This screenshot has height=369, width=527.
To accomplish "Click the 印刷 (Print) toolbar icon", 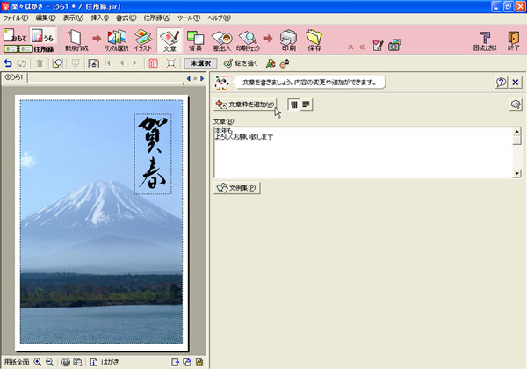I will click(287, 39).
